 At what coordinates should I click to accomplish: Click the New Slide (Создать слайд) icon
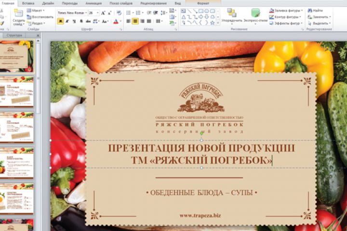click(18, 13)
